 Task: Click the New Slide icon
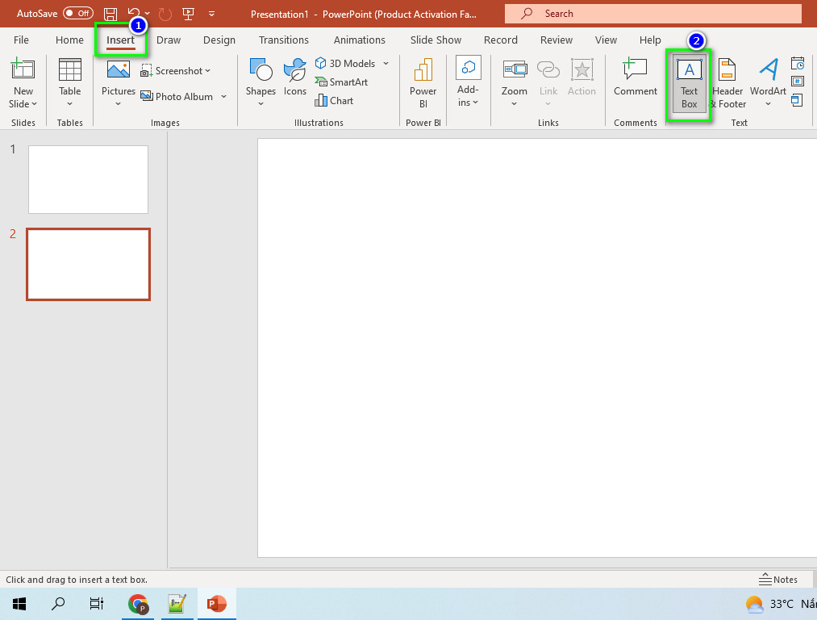[23, 69]
